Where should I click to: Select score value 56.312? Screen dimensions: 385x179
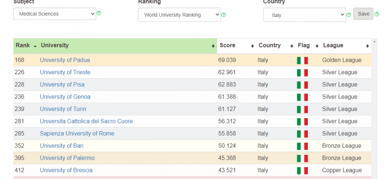pyautogui.click(x=227, y=121)
